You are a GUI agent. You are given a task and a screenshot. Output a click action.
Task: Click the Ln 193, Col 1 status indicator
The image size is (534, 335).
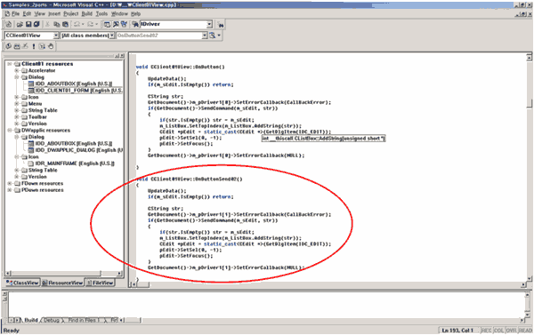(x=458, y=331)
